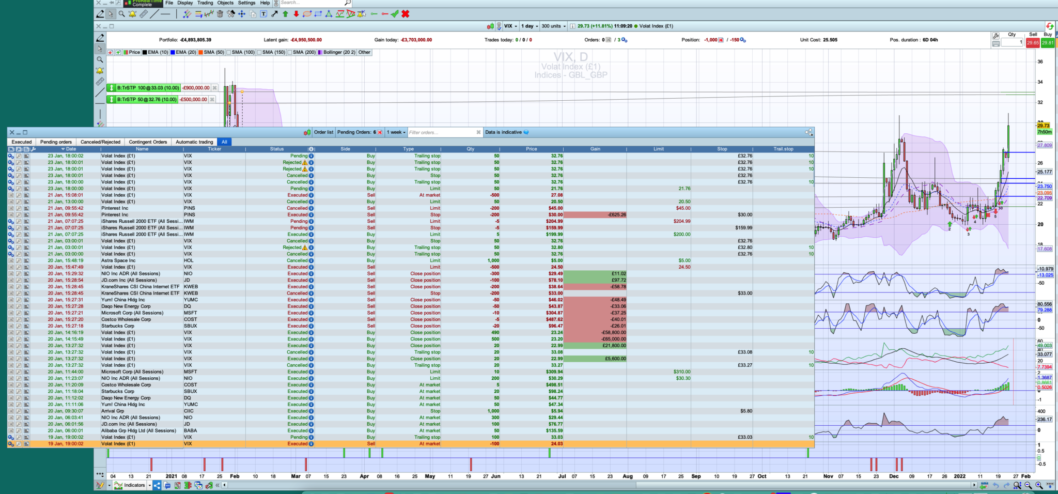Click the green checkmark toolbar icon
The height and width of the screenshot is (494, 1058).
coord(395,14)
